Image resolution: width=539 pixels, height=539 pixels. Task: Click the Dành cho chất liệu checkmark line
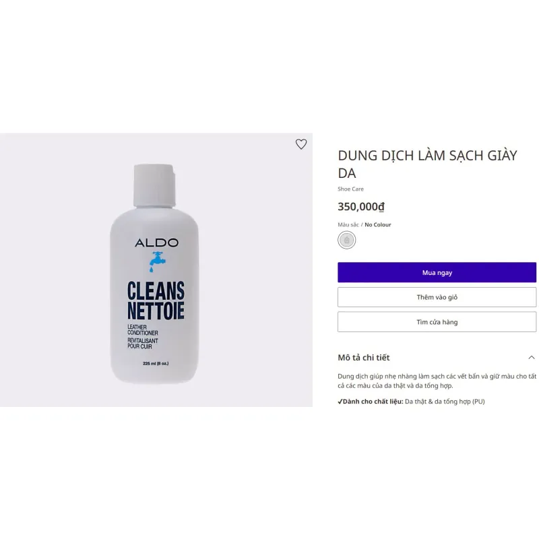point(411,401)
